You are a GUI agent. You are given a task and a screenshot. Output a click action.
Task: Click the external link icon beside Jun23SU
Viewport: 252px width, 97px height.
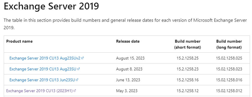[77, 80]
